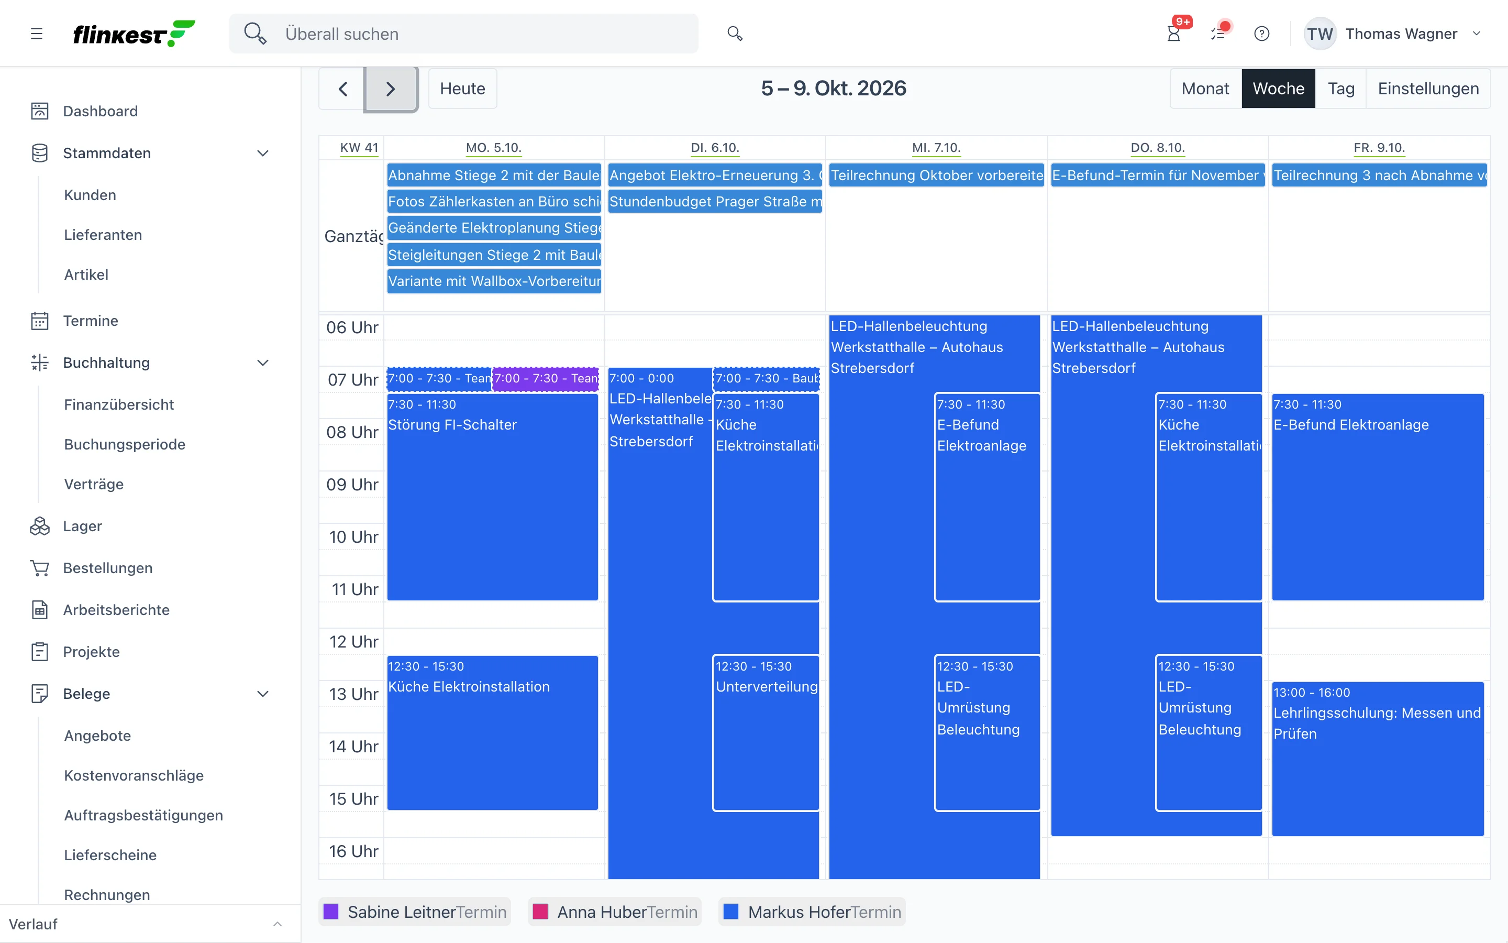Go to previous week arrow

tap(343, 89)
